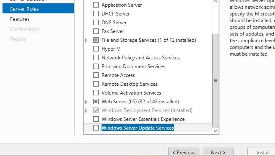
Task: Enable Volume Activation Services checkbox
Action: 96,93
